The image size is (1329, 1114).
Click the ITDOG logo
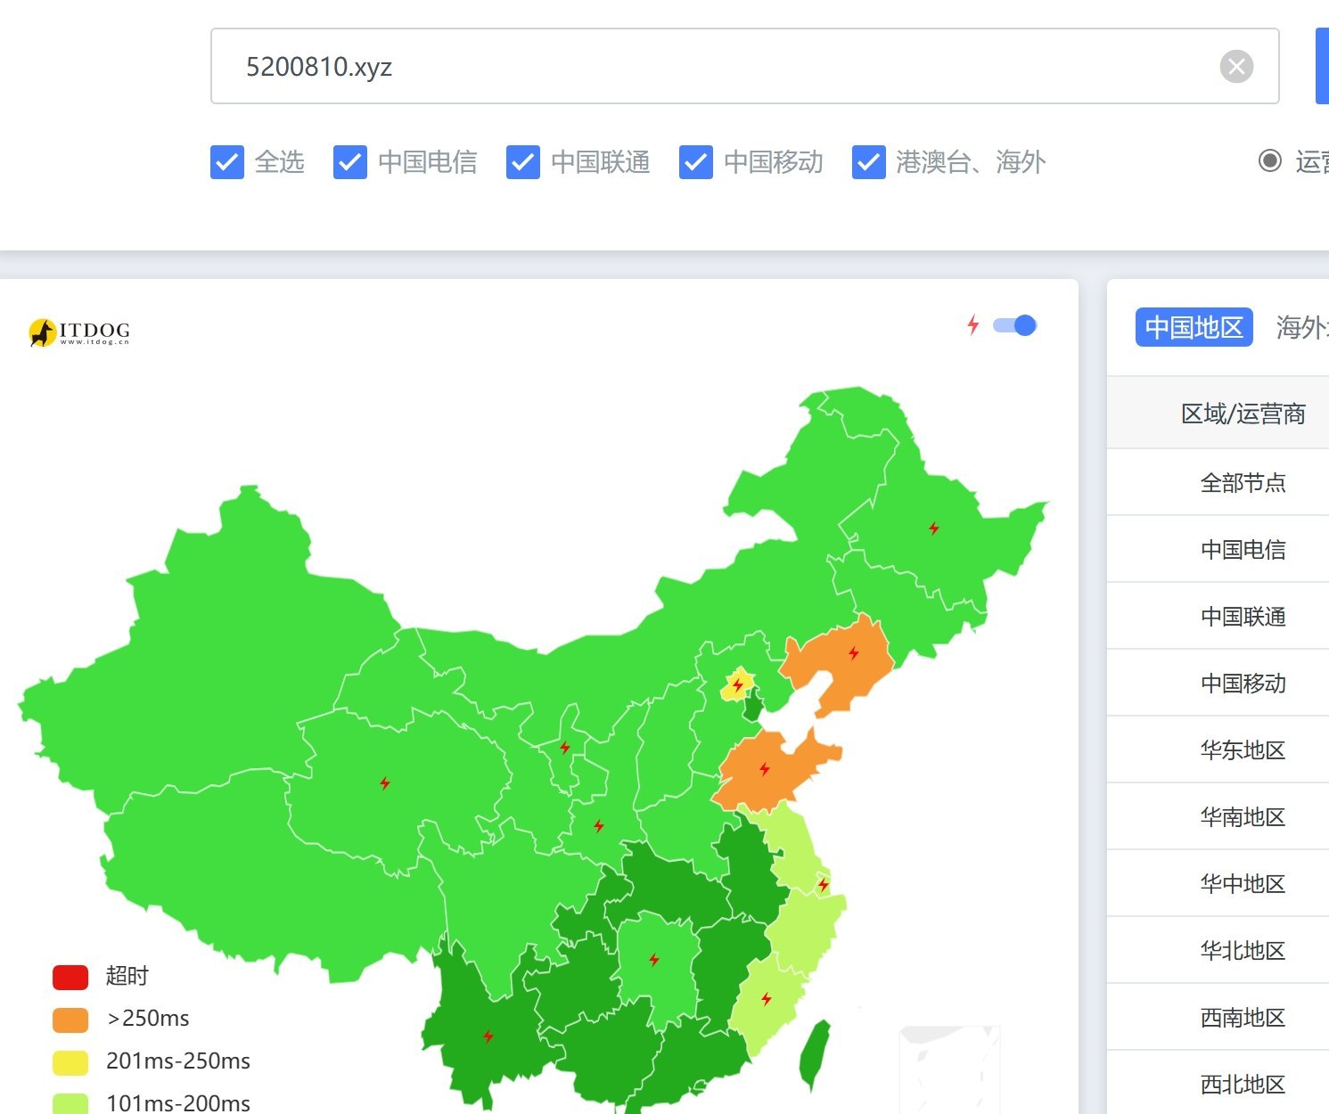(79, 332)
